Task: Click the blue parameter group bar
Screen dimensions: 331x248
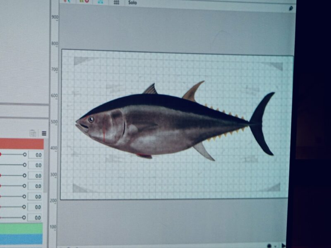Action: (x=21, y=239)
